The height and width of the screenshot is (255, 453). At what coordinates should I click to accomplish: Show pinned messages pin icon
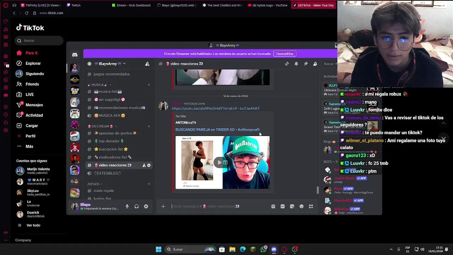point(306,64)
